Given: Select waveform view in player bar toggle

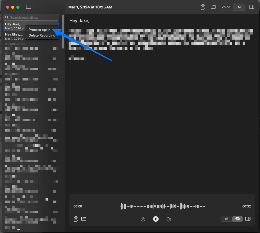Looking at the screenshot, I should pos(226,219).
